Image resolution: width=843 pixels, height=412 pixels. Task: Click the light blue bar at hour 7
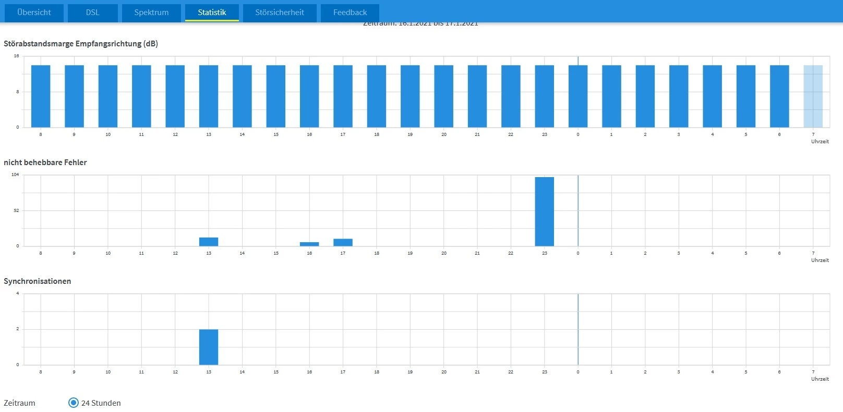813,96
